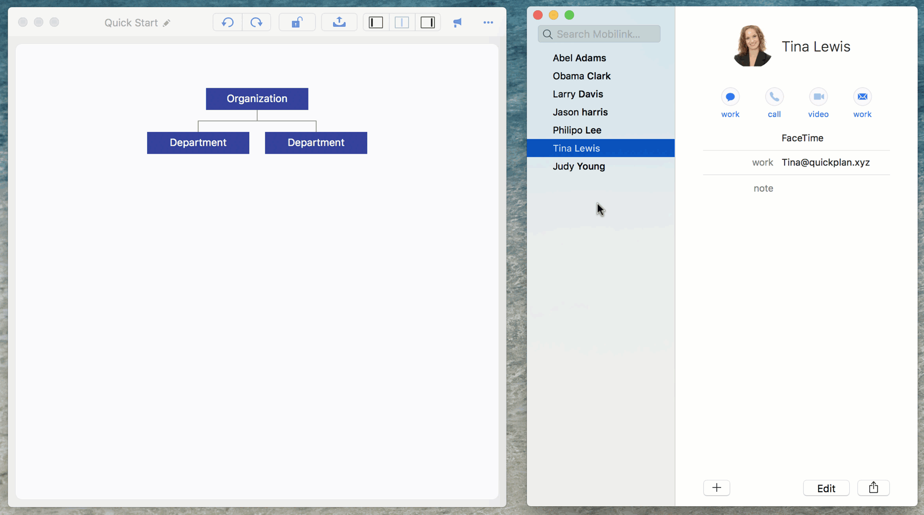Select Judy Young in contact list
Viewport: 924px width, 515px height.
(579, 166)
